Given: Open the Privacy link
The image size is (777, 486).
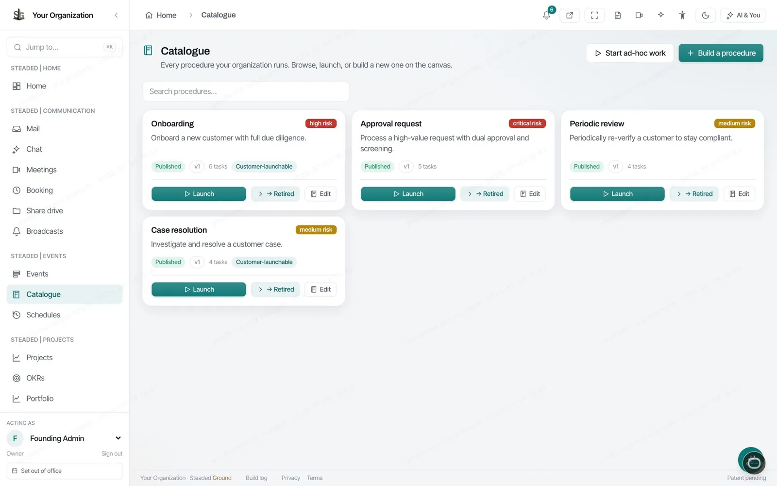Looking at the screenshot, I should coord(291,478).
